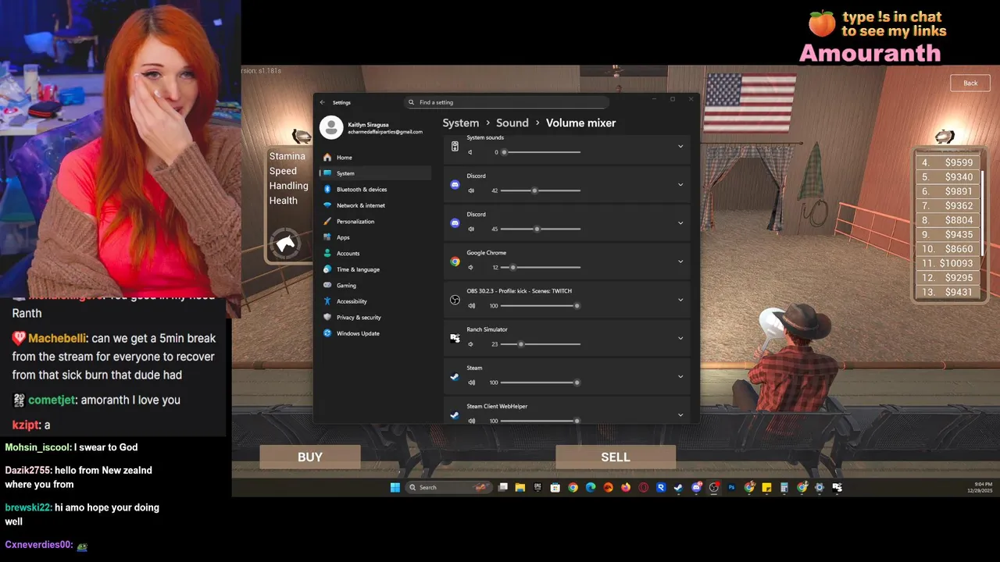Image resolution: width=1000 pixels, height=562 pixels.
Task: Mute Google Chrome in volume mixer
Action: [471, 267]
